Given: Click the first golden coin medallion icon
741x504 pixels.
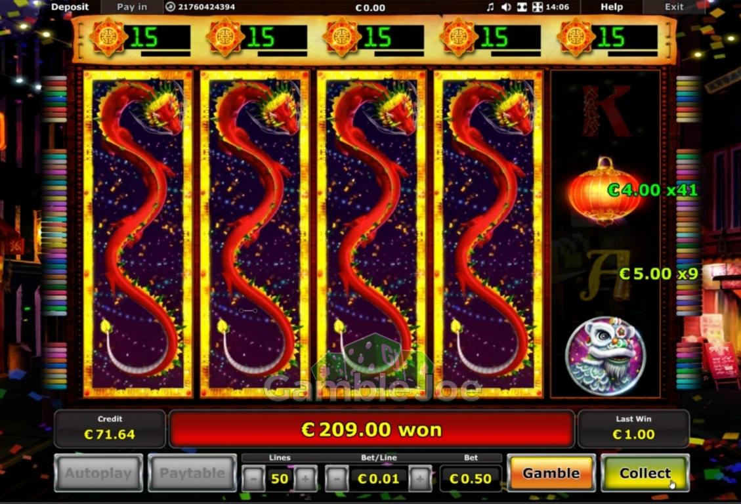Looking at the screenshot, I should [108, 37].
